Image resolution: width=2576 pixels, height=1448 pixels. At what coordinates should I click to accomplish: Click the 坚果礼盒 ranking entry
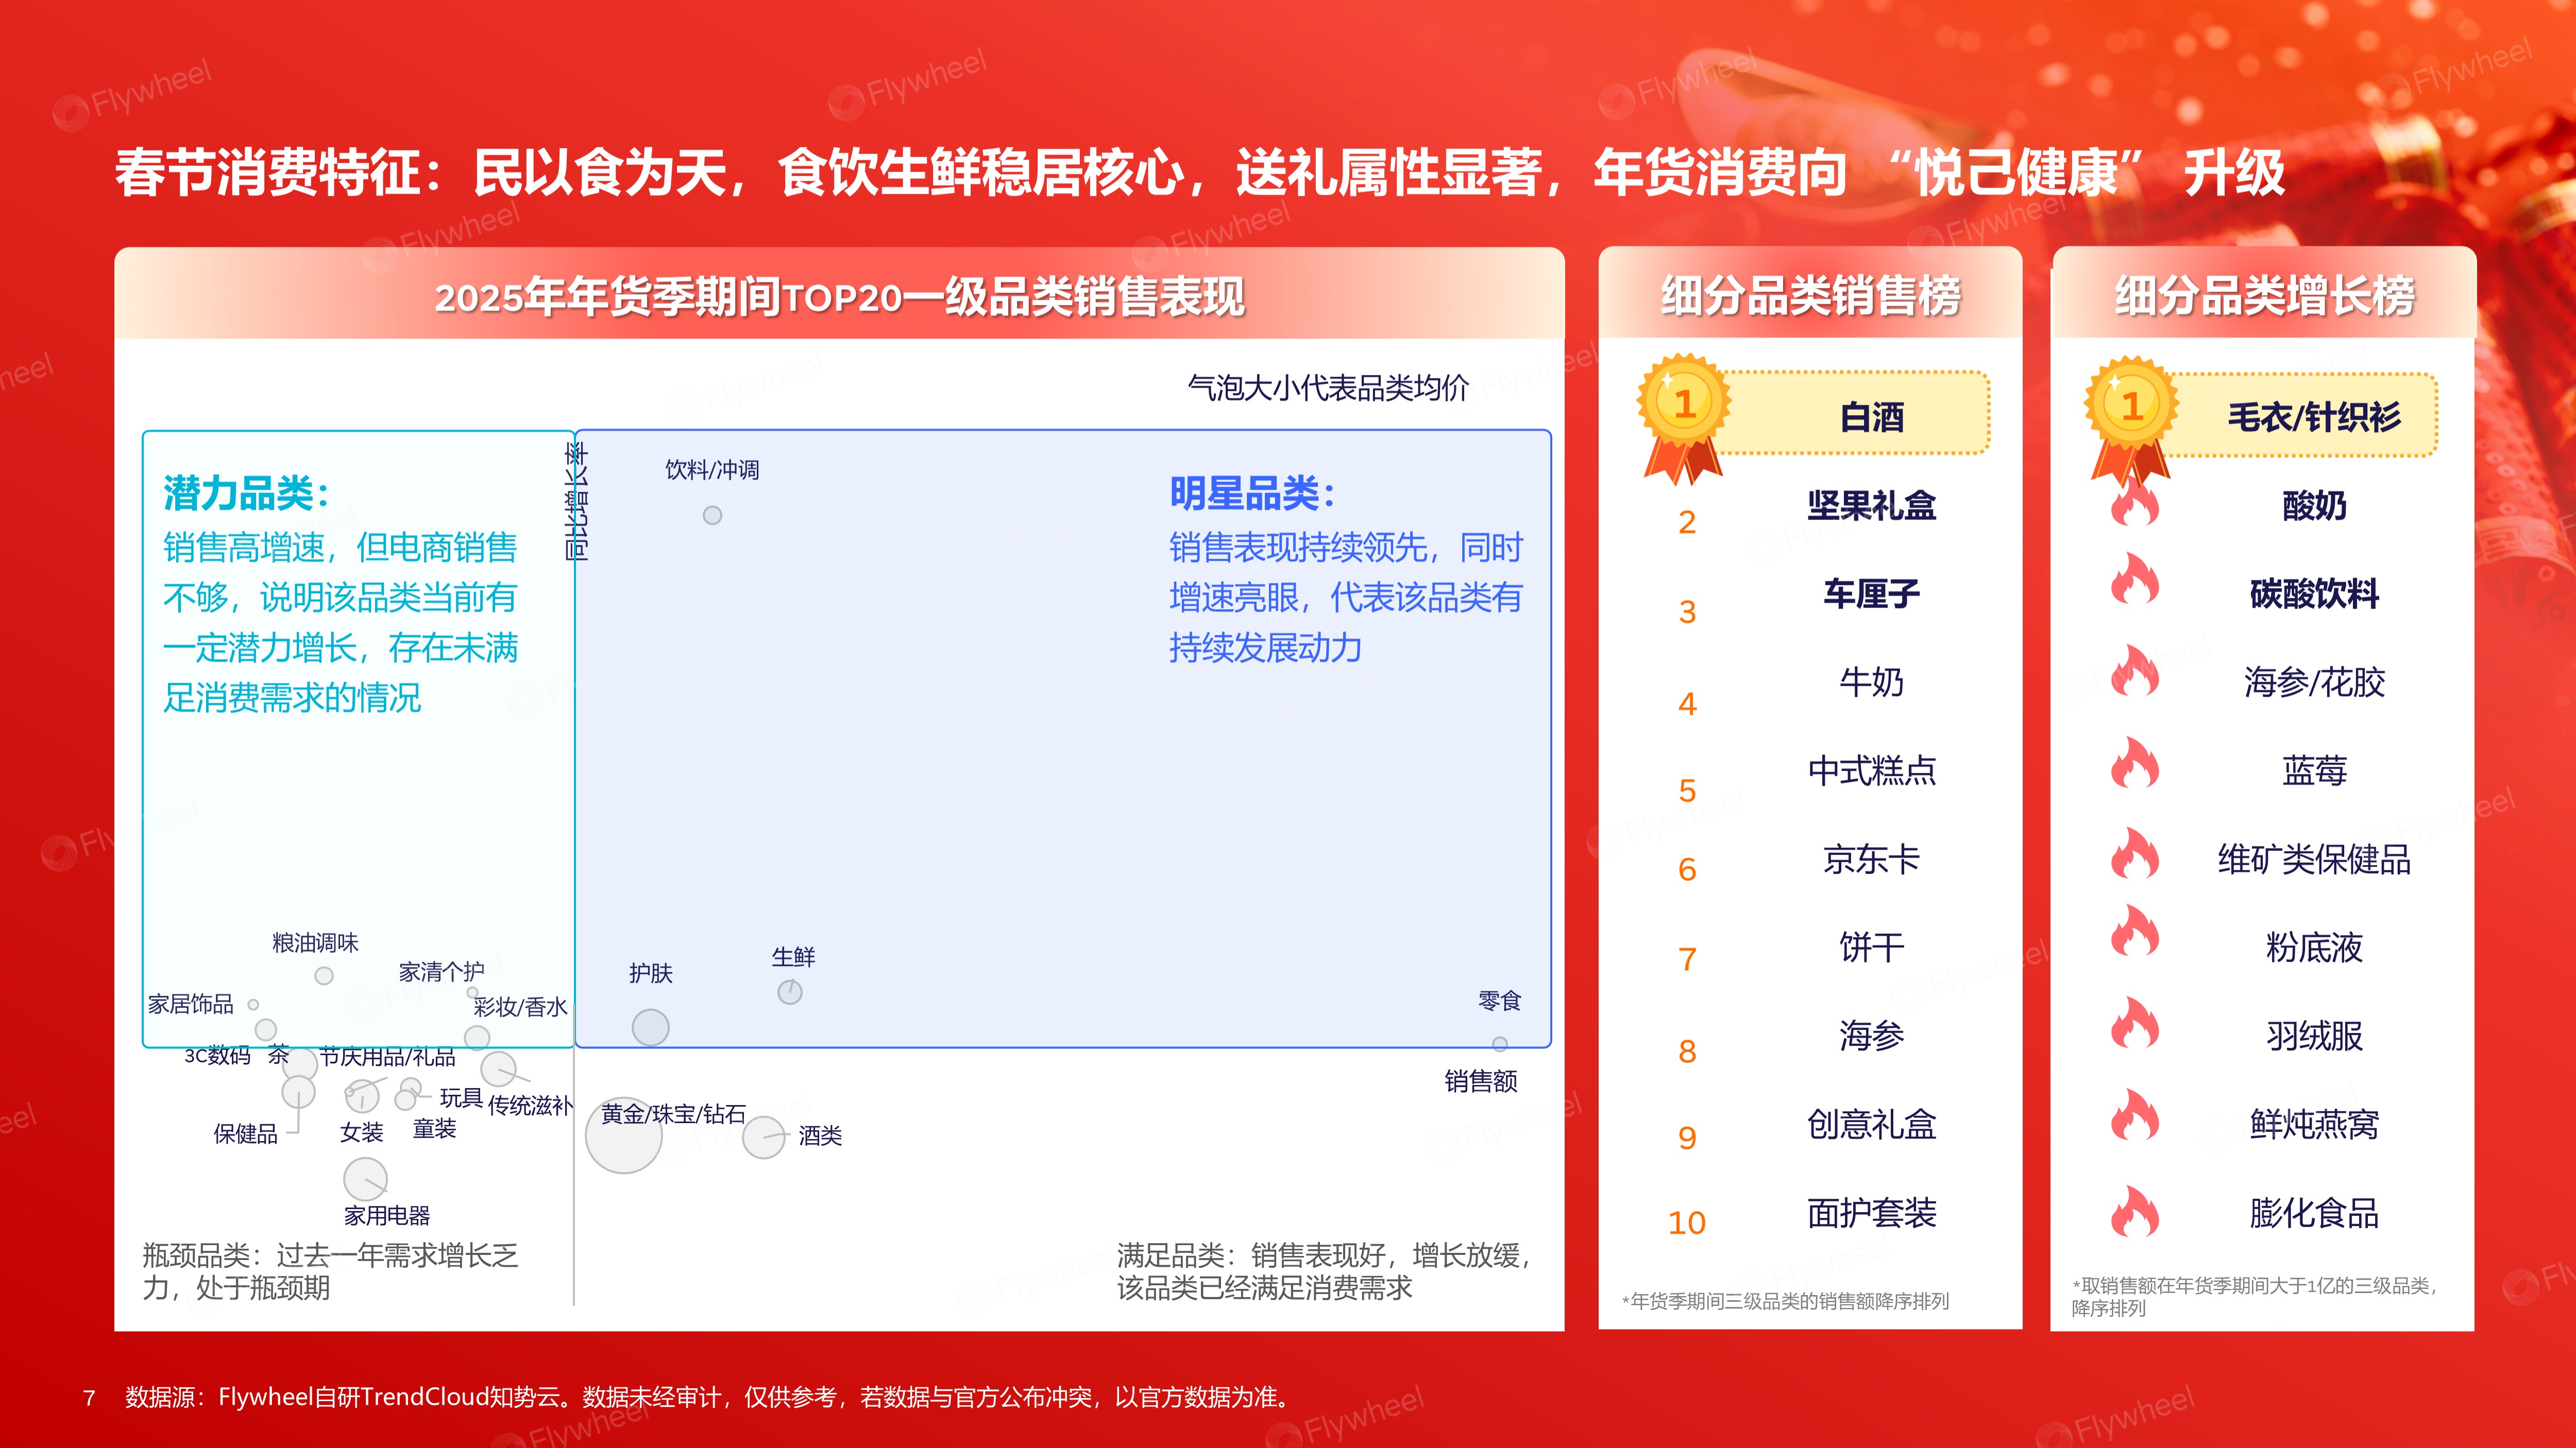click(1871, 506)
